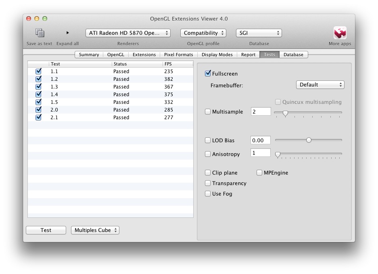The height and width of the screenshot is (274, 378).
Task: Click the Anisotropy value input field
Action: pos(261,153)
